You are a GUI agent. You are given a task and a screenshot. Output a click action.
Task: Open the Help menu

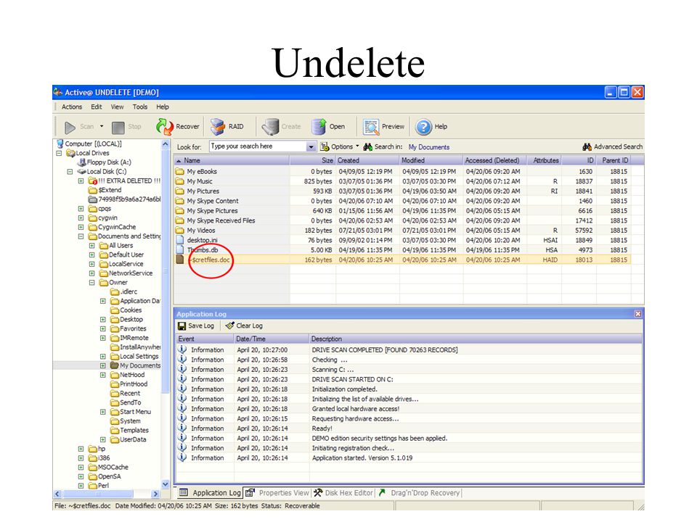click(x=163, y=107)
